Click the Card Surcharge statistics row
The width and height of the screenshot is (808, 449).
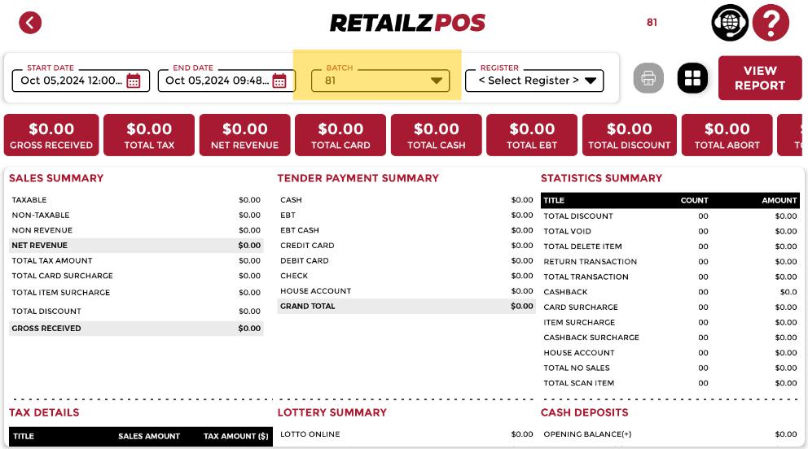[670, 307]
